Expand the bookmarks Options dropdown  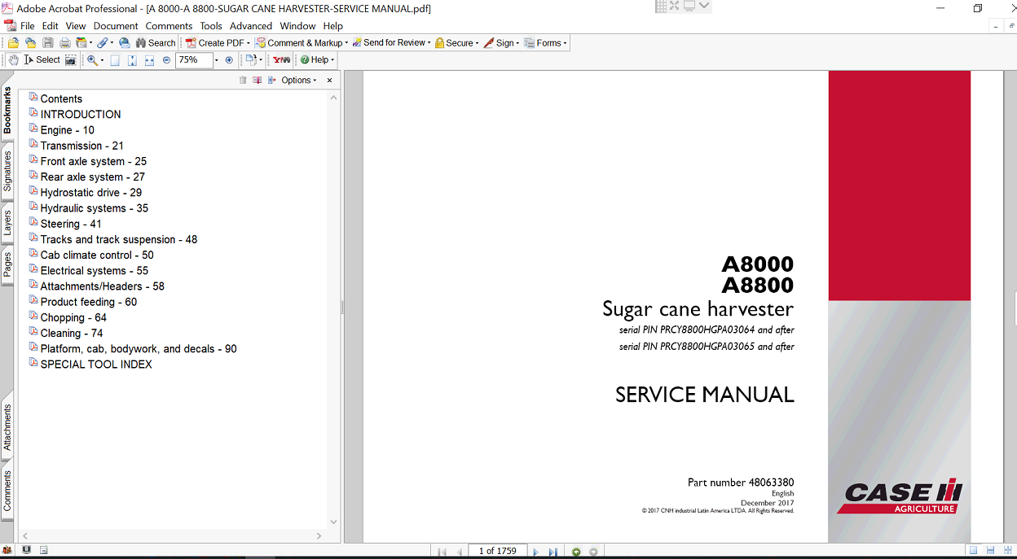[x=299, y=81]
